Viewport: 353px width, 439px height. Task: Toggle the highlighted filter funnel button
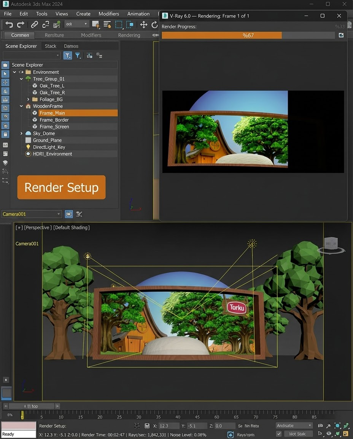click(67, 56)
